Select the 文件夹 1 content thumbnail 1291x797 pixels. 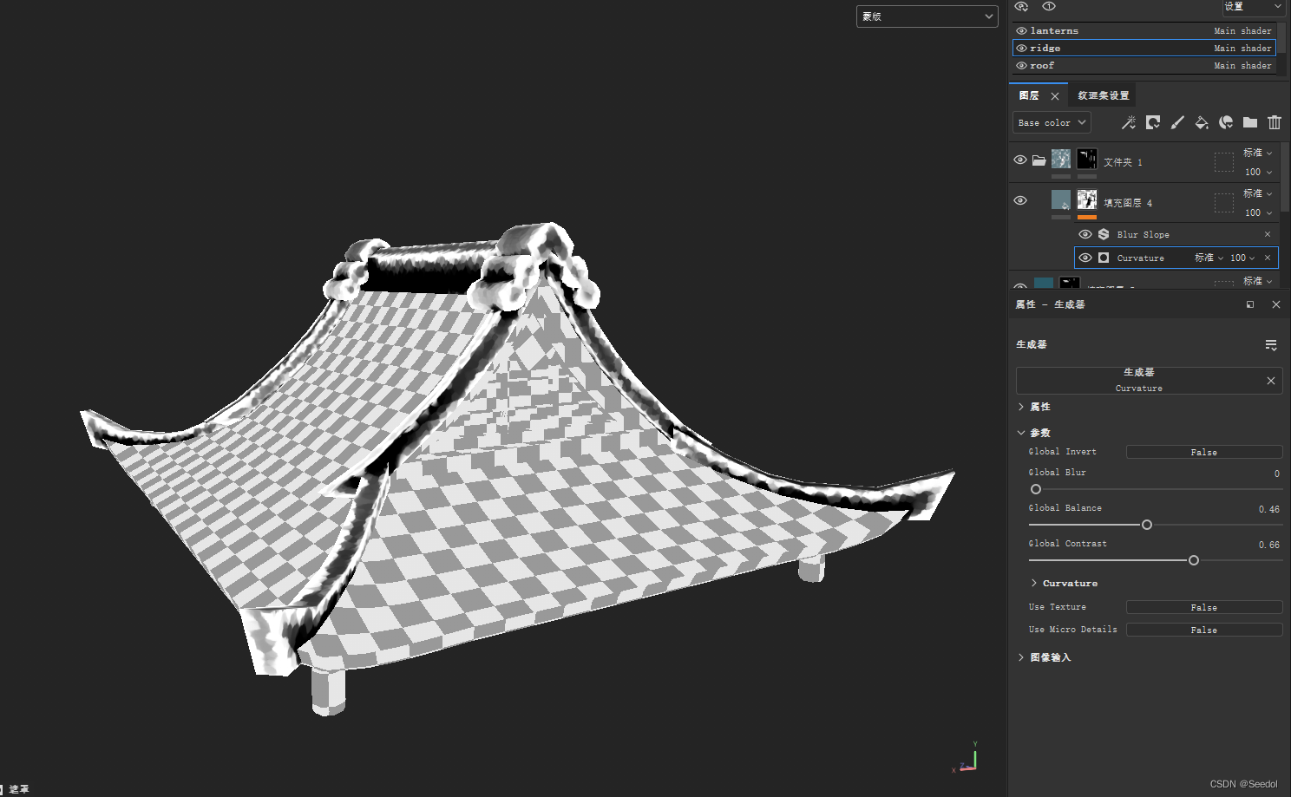(1061, 159)
